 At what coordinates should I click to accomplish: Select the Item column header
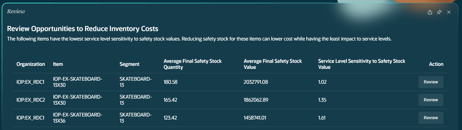click(58, 64)
